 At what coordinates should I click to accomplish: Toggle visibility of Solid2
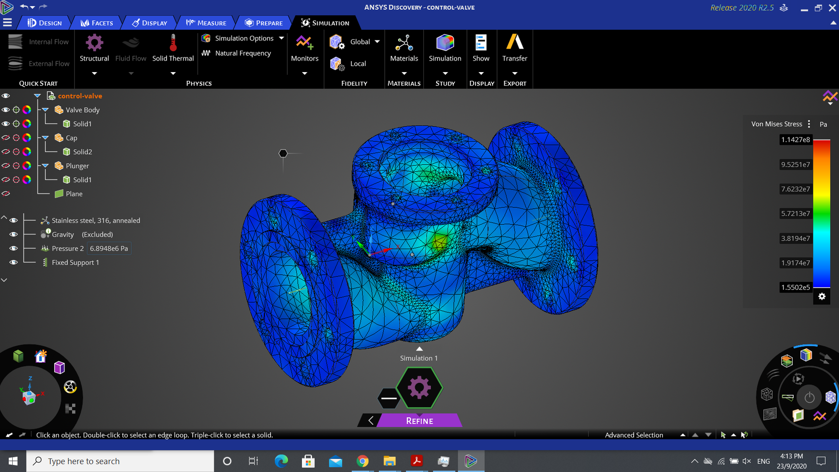point(5,152)
